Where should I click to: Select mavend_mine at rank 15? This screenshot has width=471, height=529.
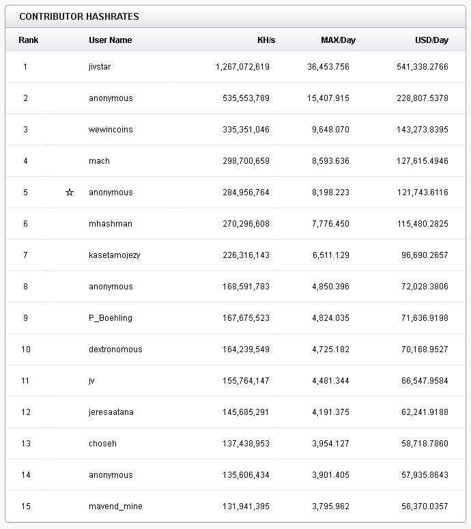tap(115, 506)
